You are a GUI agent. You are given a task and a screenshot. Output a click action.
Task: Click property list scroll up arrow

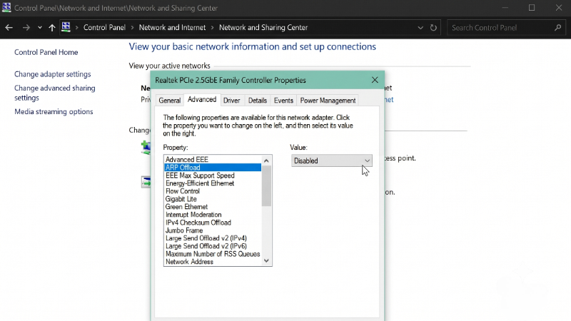266,160
